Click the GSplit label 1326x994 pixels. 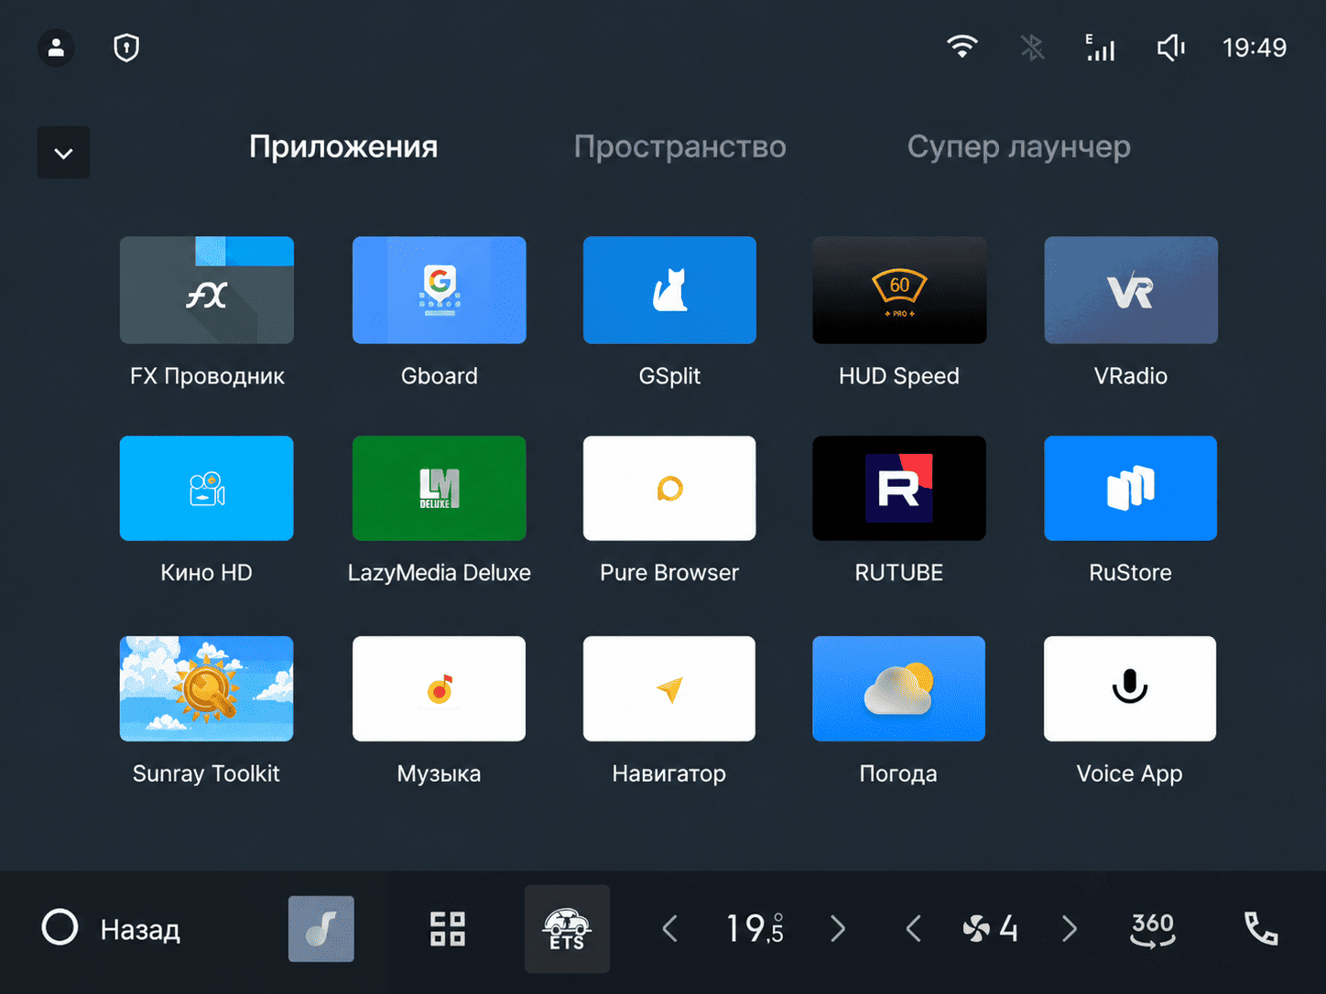coord(669,376)
